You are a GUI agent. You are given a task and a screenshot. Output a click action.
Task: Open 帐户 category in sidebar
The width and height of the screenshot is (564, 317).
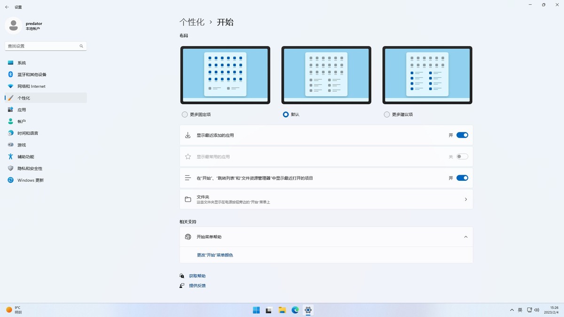point(21,121)
